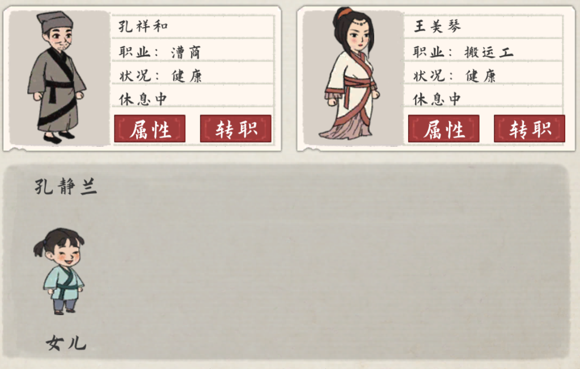Screen dimensions: 580x369
Task: Click 孔祥和's 状况: 健康 status row
Action: click(193, 75)
